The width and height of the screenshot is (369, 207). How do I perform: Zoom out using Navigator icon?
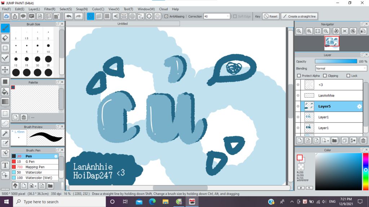(326, 31)
